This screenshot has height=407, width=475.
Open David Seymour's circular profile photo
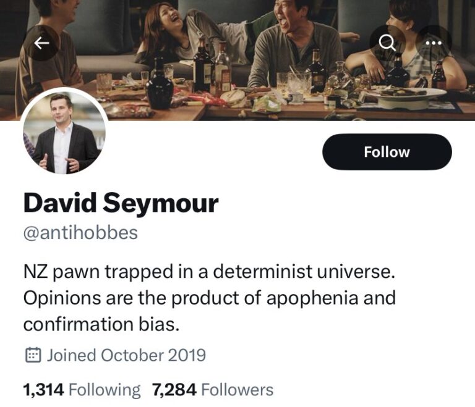click(x=64, y=132)
